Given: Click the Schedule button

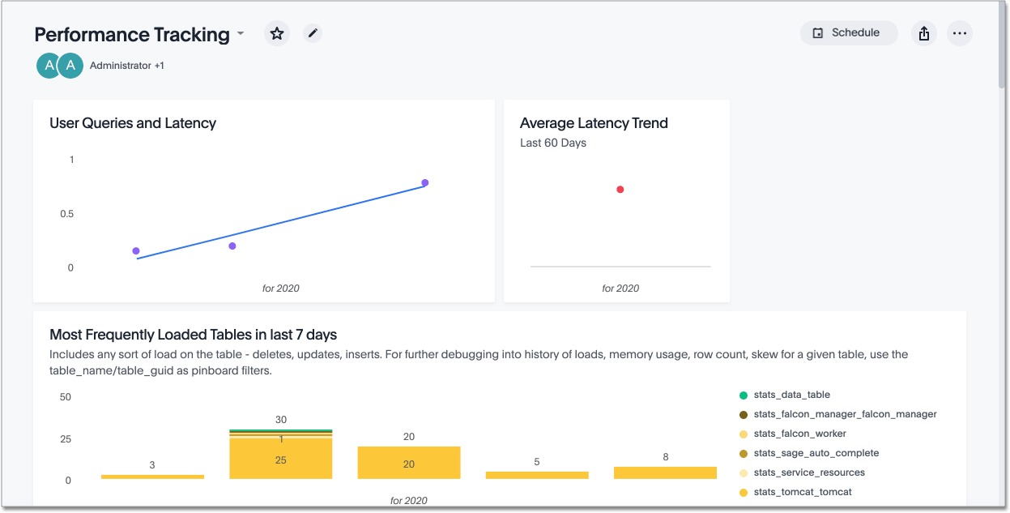Looking at the screenshot, I should (x=848, y=32).
